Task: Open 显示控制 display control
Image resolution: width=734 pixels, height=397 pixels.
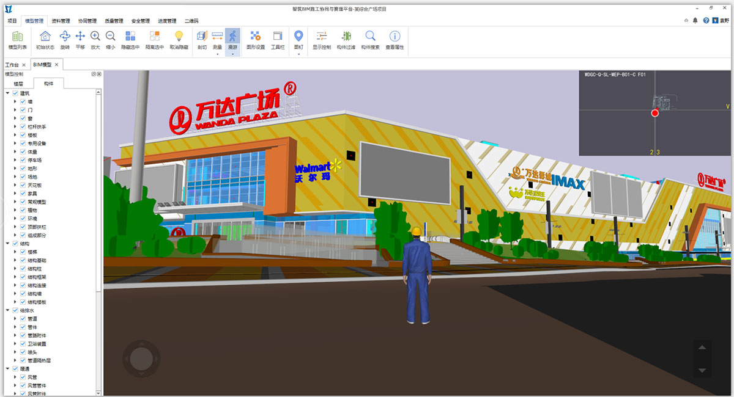Action: pos(322,41)
